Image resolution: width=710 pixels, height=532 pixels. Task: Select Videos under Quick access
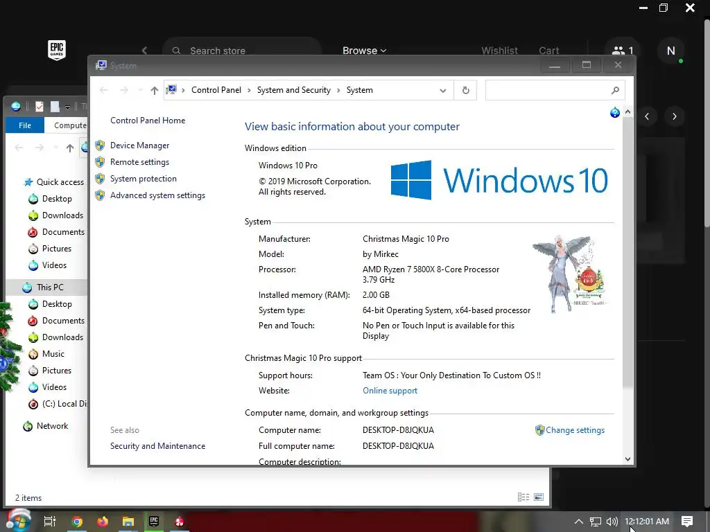(x=54, y=265)
